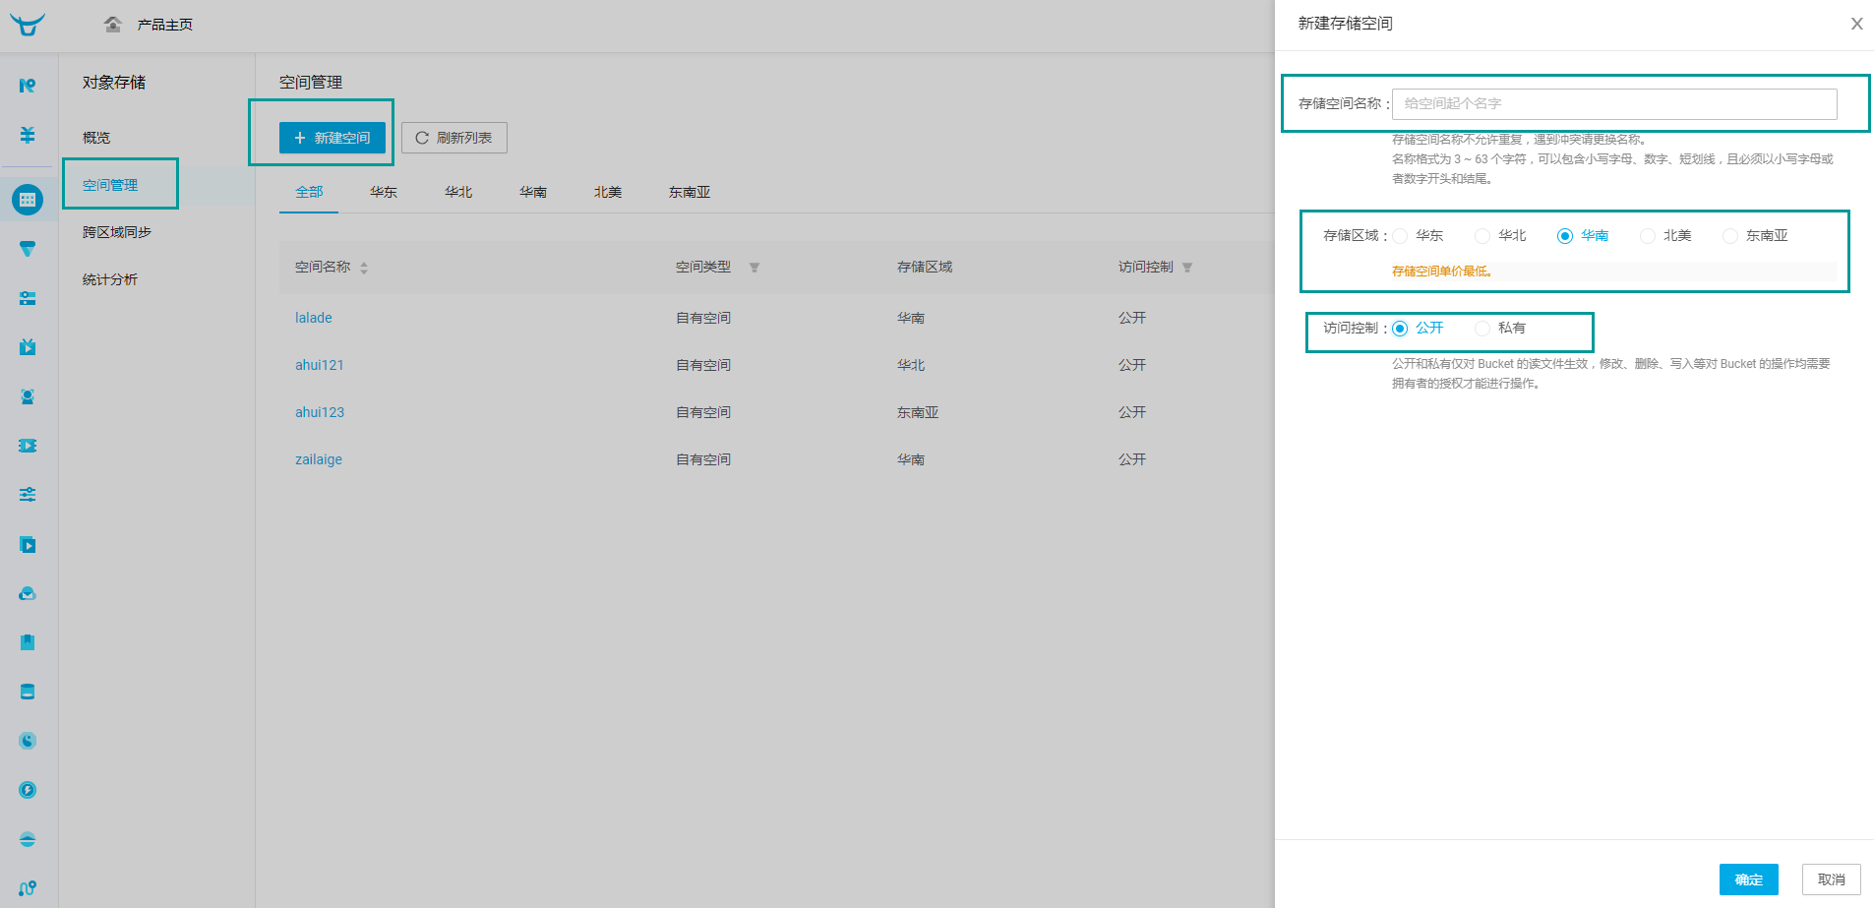
Task: Click the 存储空间名称 input field
Action: [1613, 103]
